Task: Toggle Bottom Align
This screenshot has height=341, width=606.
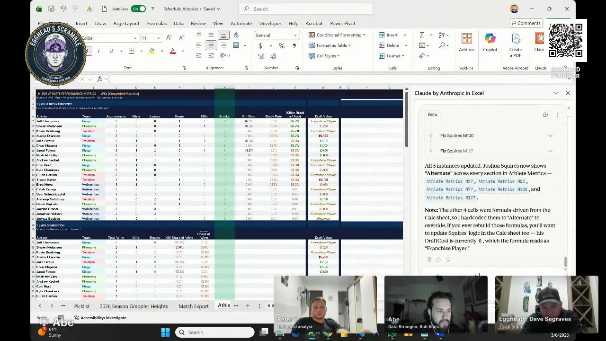Action: coord(223,35)
